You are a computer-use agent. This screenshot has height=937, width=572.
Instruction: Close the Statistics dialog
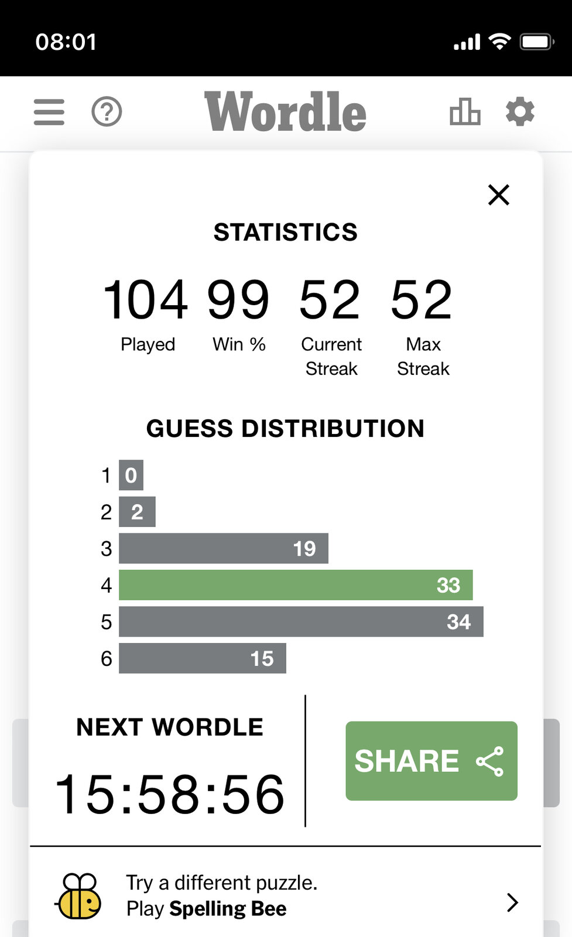(x=499, y=195)
